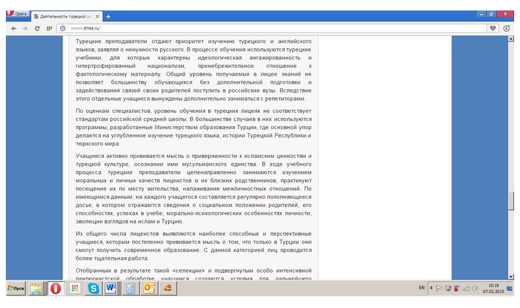Open the apps grid taskbar icon
Image resolution: width=520 pixels, height=308 pixels.
click(x=75, y=288)
